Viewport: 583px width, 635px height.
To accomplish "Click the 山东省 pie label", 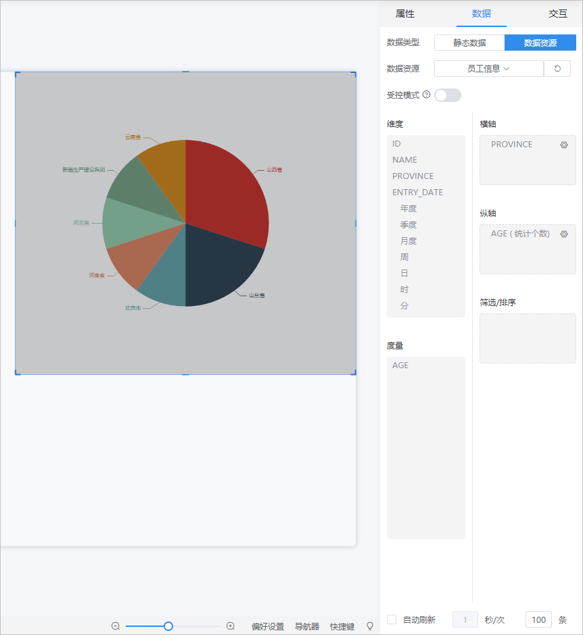I will coord(256,295).
